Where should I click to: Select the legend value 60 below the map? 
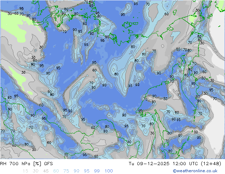tap(56, 171)
